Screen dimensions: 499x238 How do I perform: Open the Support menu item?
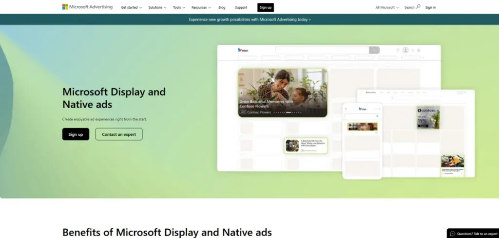click(x=241, y=7)
